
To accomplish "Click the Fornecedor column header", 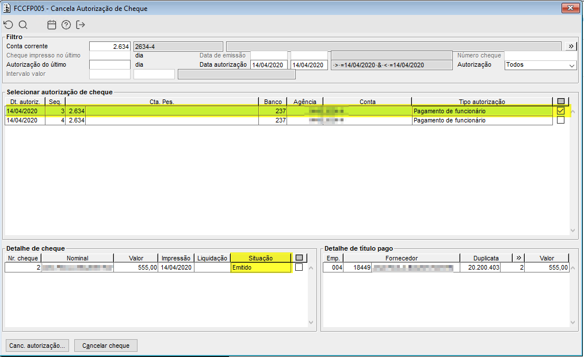I will point(402,258).
